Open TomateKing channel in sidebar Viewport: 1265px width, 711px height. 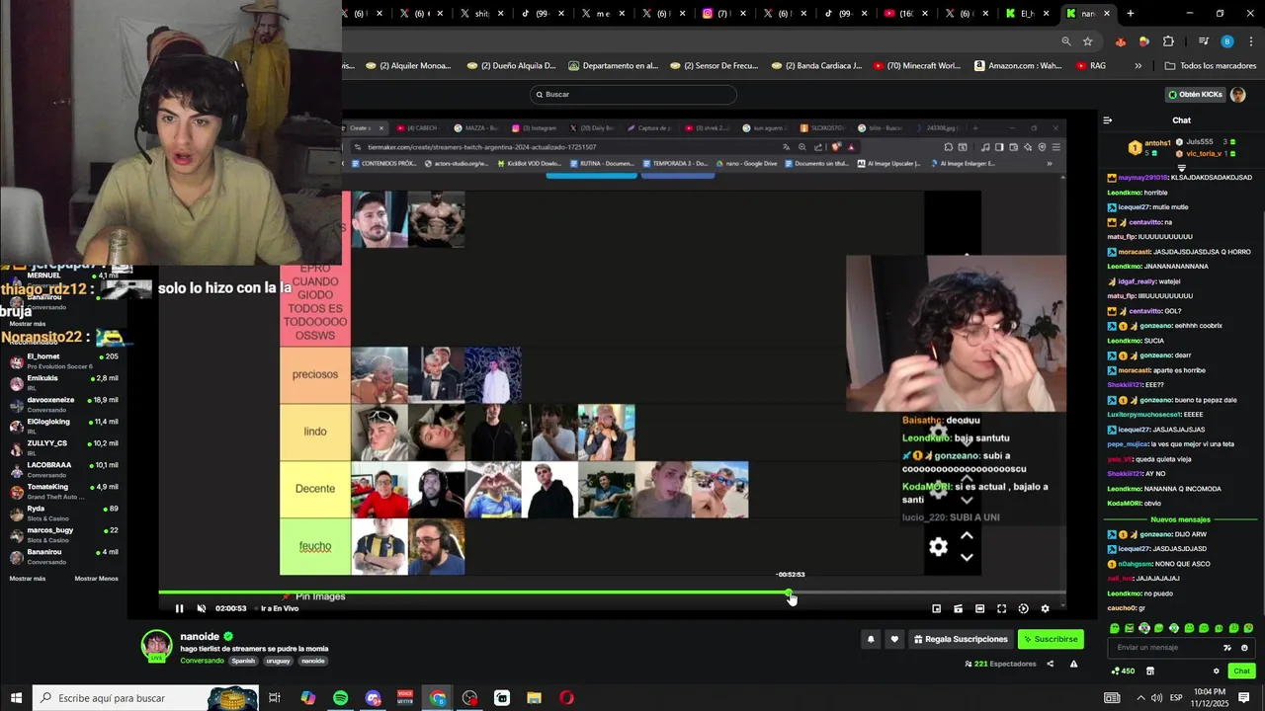pos(64,491)
